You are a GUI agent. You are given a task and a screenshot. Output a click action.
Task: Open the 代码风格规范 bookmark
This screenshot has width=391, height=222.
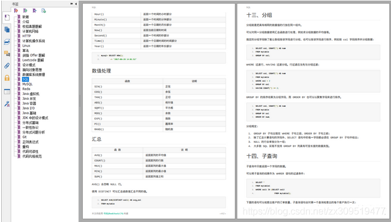tap(32, 156)
